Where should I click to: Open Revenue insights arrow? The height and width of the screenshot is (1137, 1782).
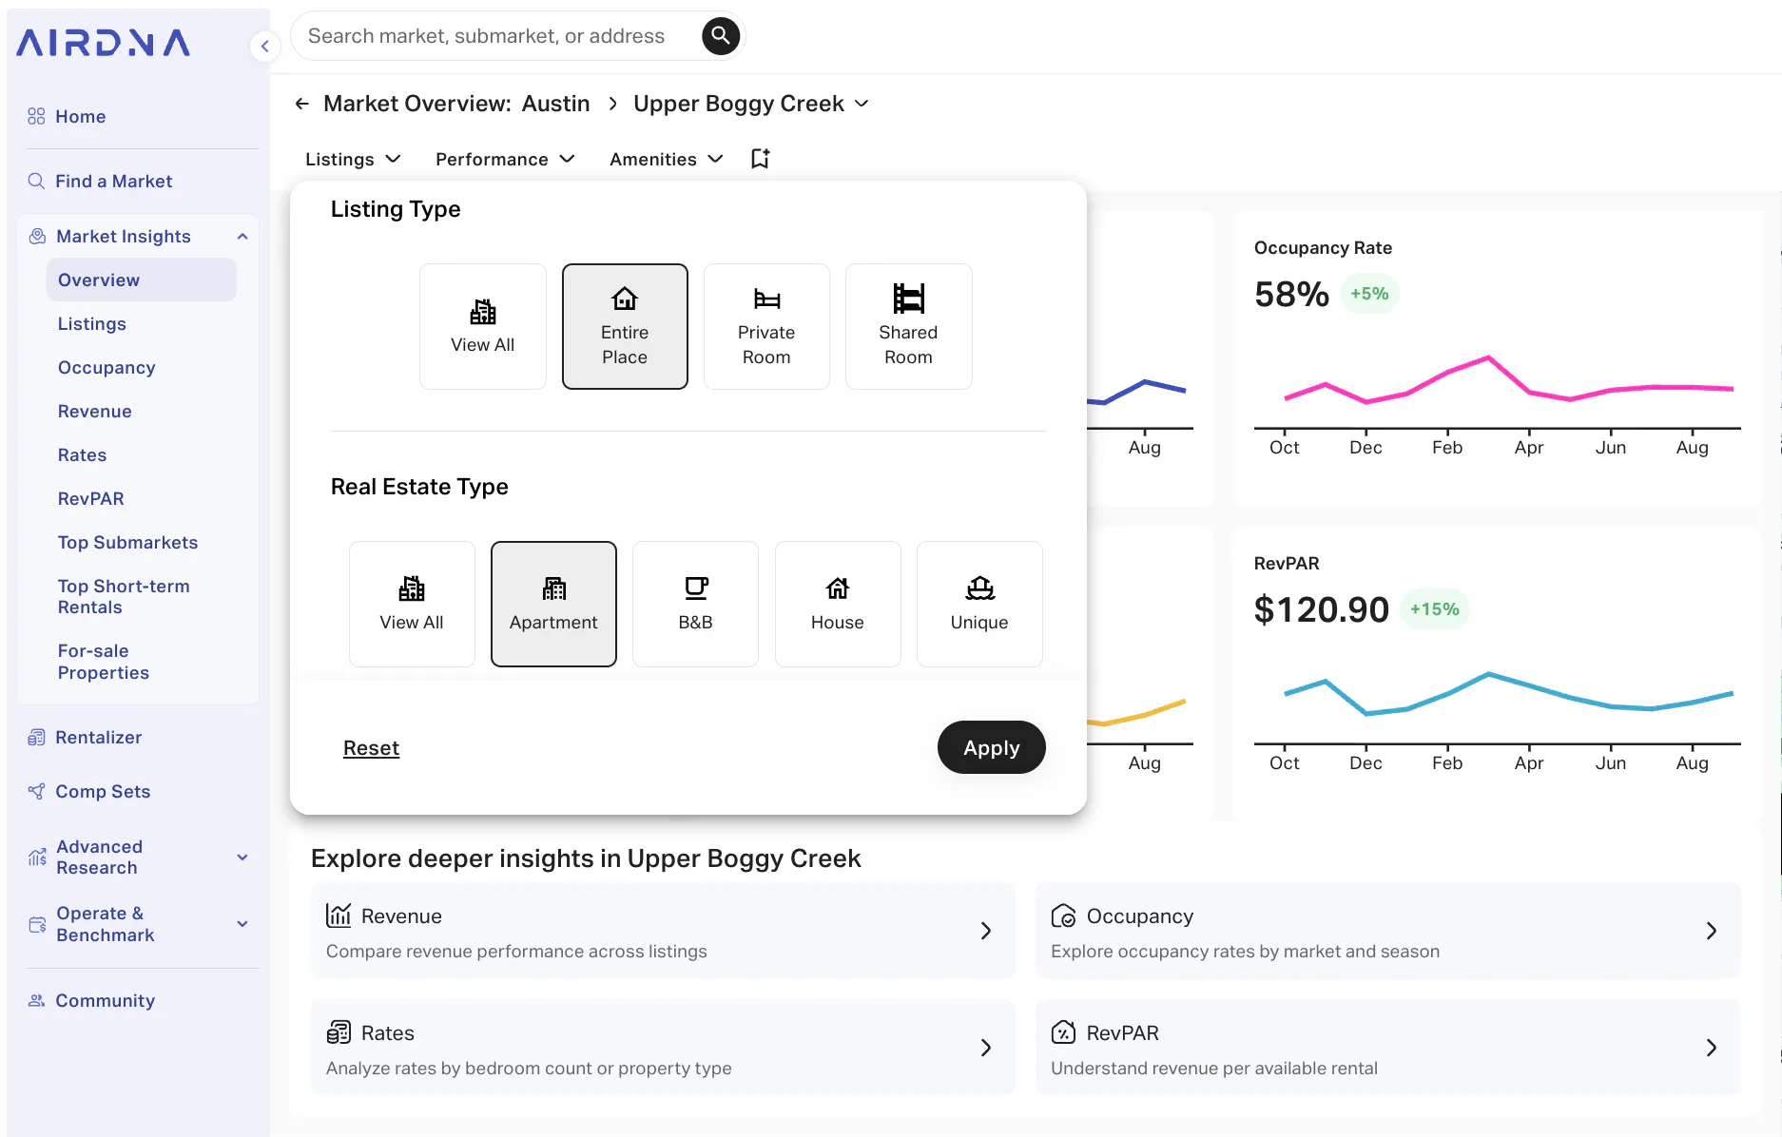click(986, 931)
